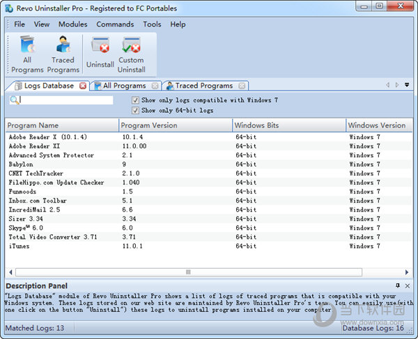Viewport: 418px width, 339px height.
Task: Select the CNET TechTracker entry
Action: coord(209,173)
